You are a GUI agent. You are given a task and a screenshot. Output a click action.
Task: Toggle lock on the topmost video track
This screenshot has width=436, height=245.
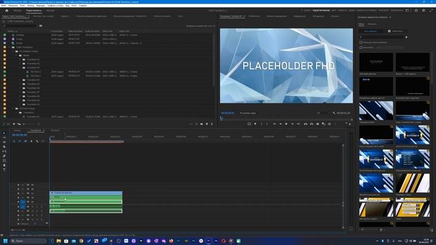pyautogui.click(x=18, y=184)
